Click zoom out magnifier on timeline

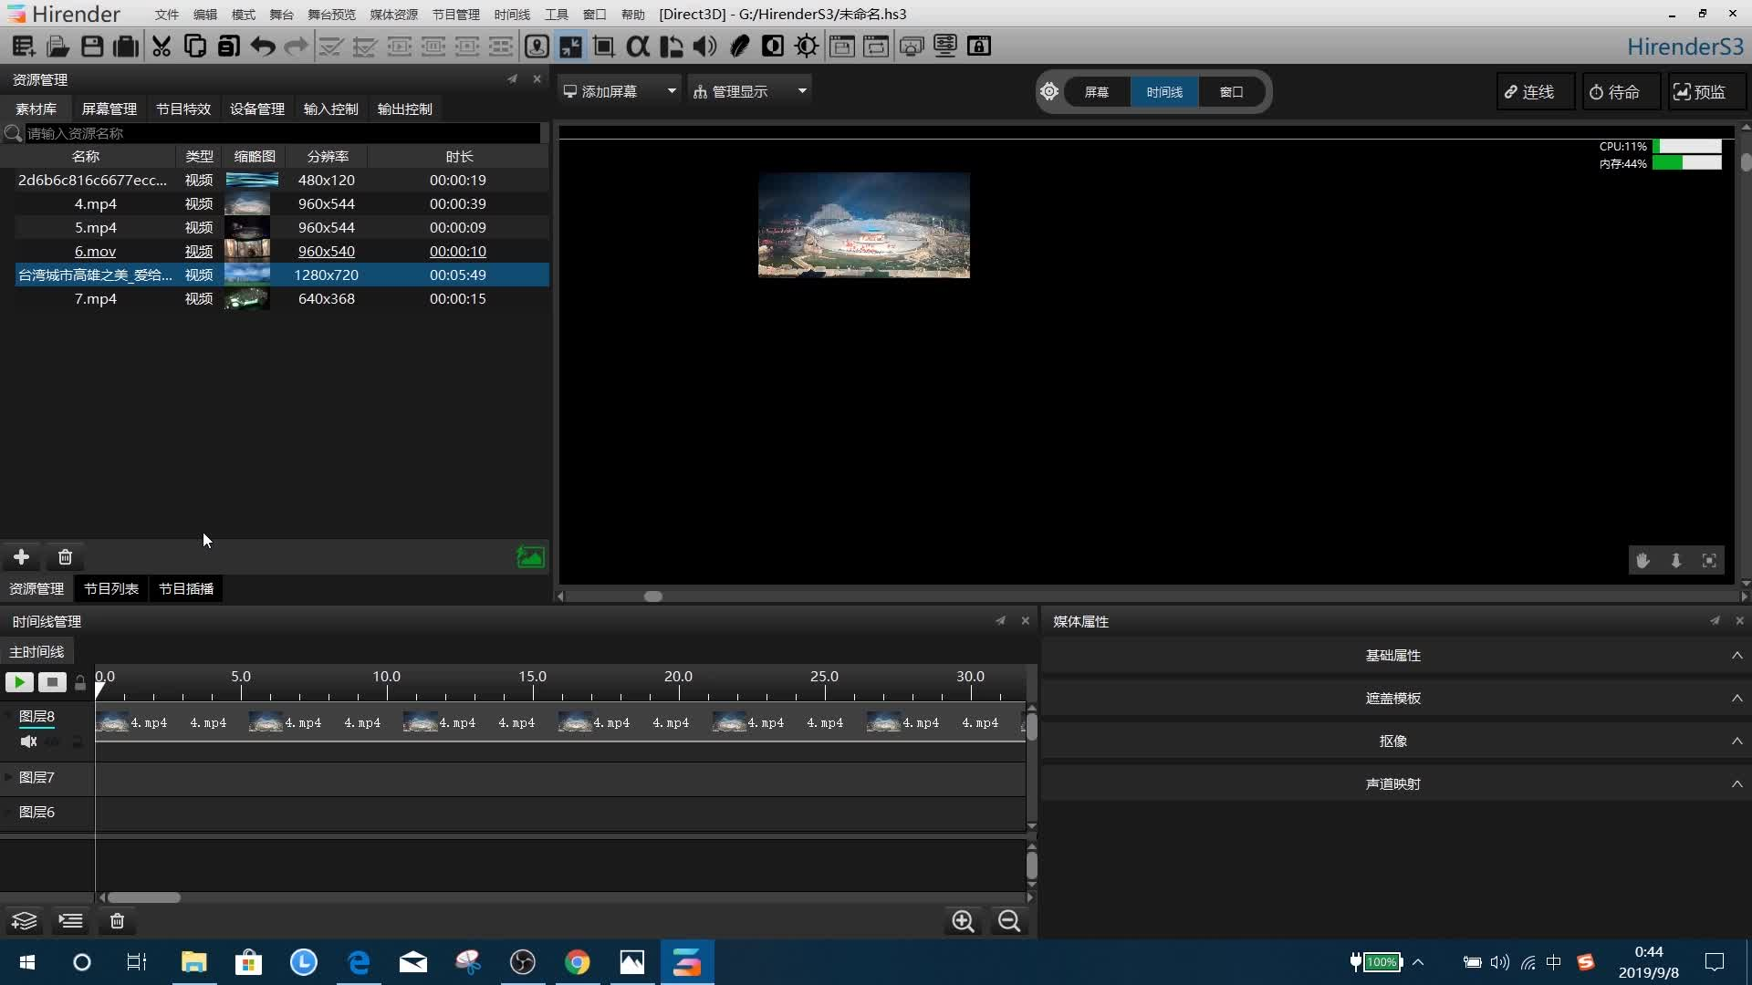coord(1009,921)
